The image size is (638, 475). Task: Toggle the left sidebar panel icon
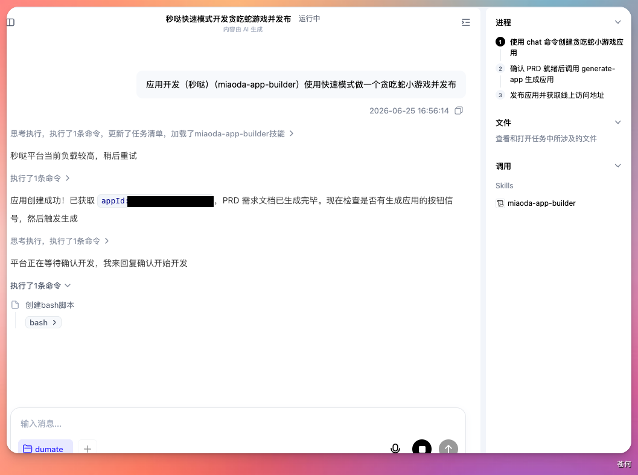11,22
